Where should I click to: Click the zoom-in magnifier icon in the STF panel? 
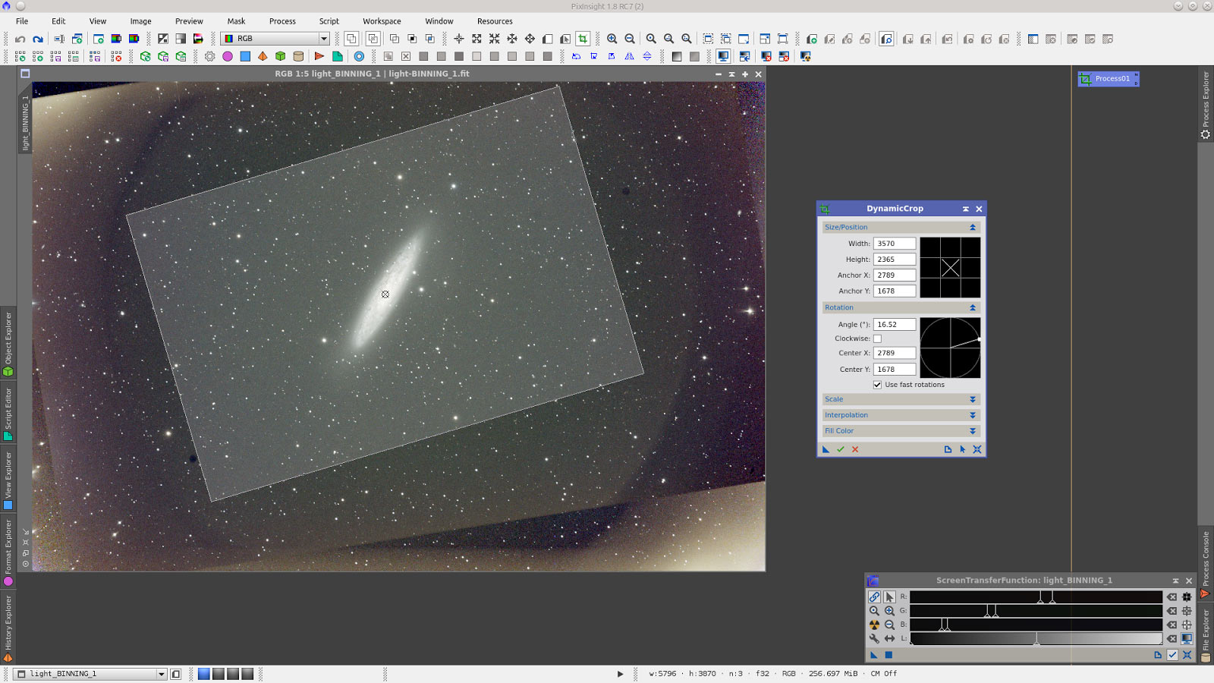(x=889, y=611)
